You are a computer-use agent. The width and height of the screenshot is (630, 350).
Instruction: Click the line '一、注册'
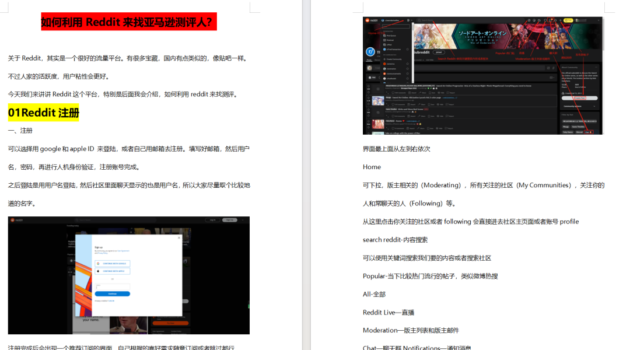coord(20,131)
